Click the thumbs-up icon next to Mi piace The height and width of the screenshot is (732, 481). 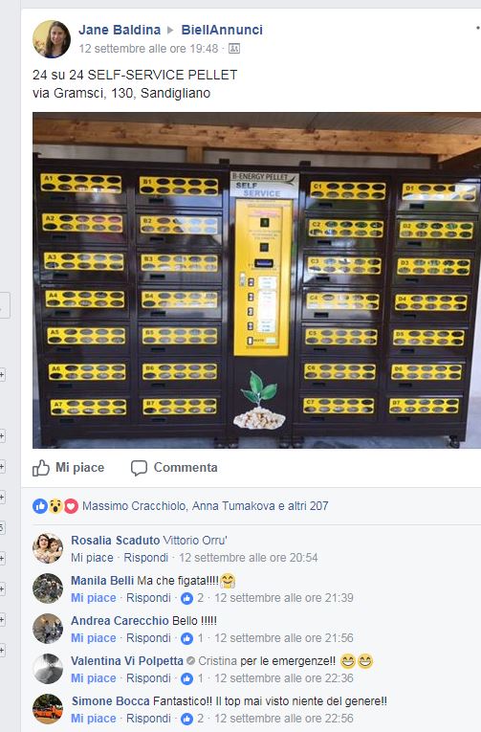pos(41,468)
